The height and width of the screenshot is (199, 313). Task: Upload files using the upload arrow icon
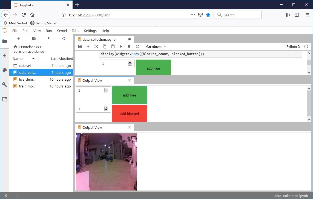point(49,39)
